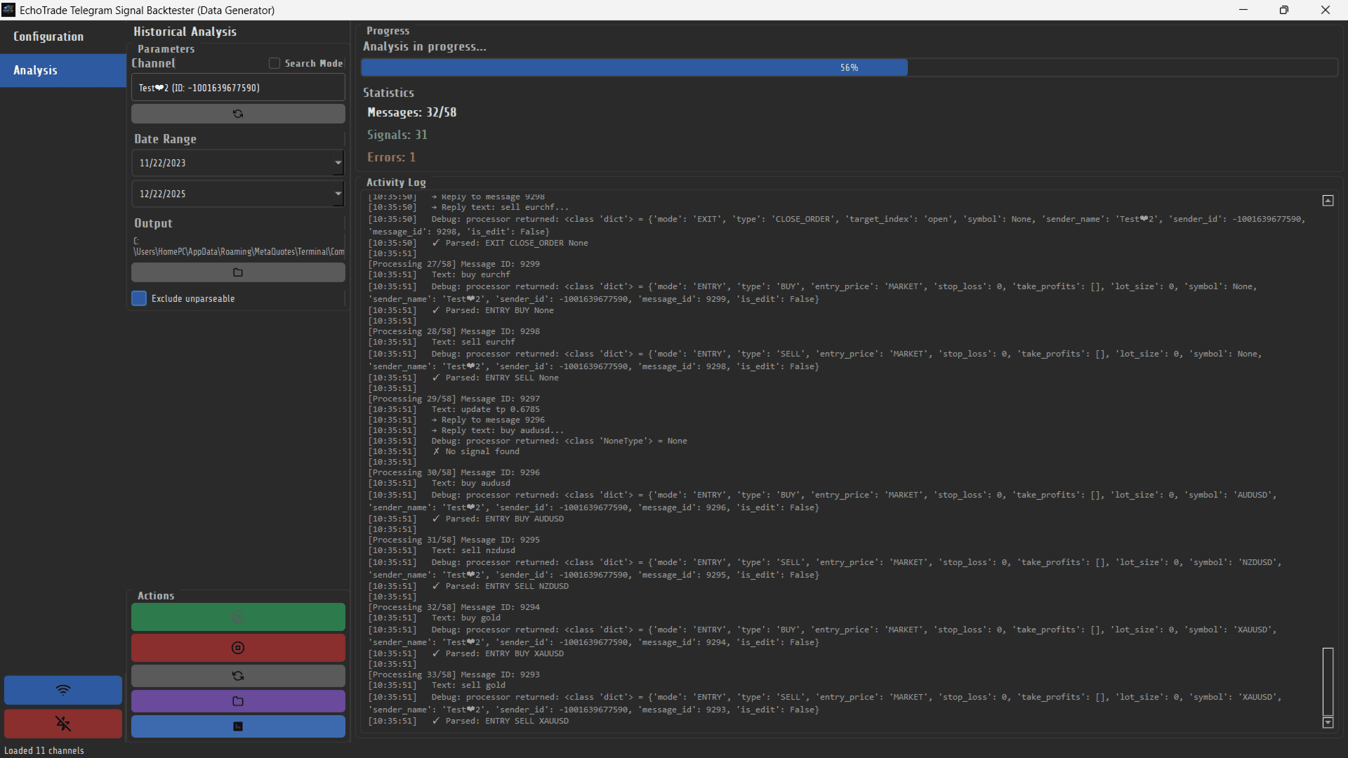Click log line Processing 33/58 Message ID 9293
Viewport: 1348px width, 758px height.
click(x=454, y=674)
